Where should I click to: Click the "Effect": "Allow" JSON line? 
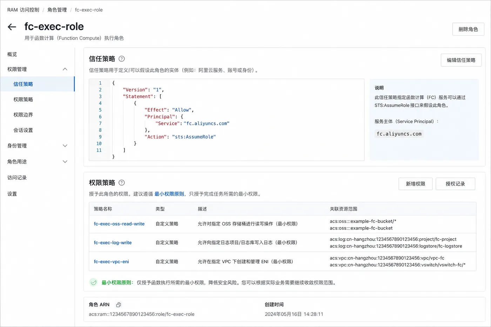pyautogui.click(x=169, y=110)
